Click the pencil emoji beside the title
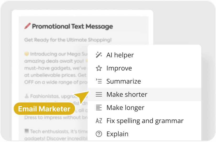The image size is (216, 142). pyautogui.click(x=27, y=26)
